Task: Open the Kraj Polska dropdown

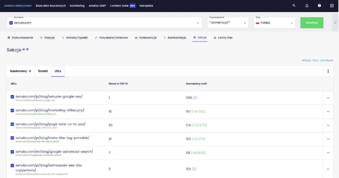Action: tap(274, 23)
